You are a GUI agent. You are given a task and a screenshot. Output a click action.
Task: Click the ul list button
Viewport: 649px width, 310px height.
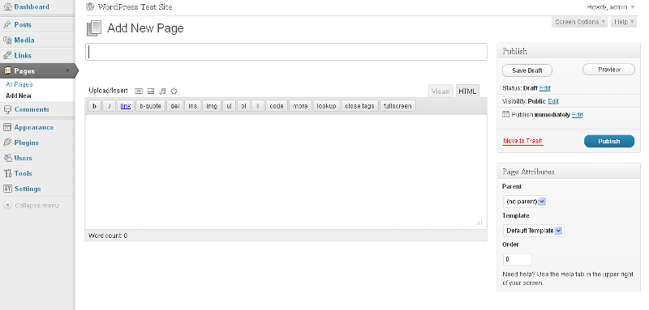coord(229,106)
